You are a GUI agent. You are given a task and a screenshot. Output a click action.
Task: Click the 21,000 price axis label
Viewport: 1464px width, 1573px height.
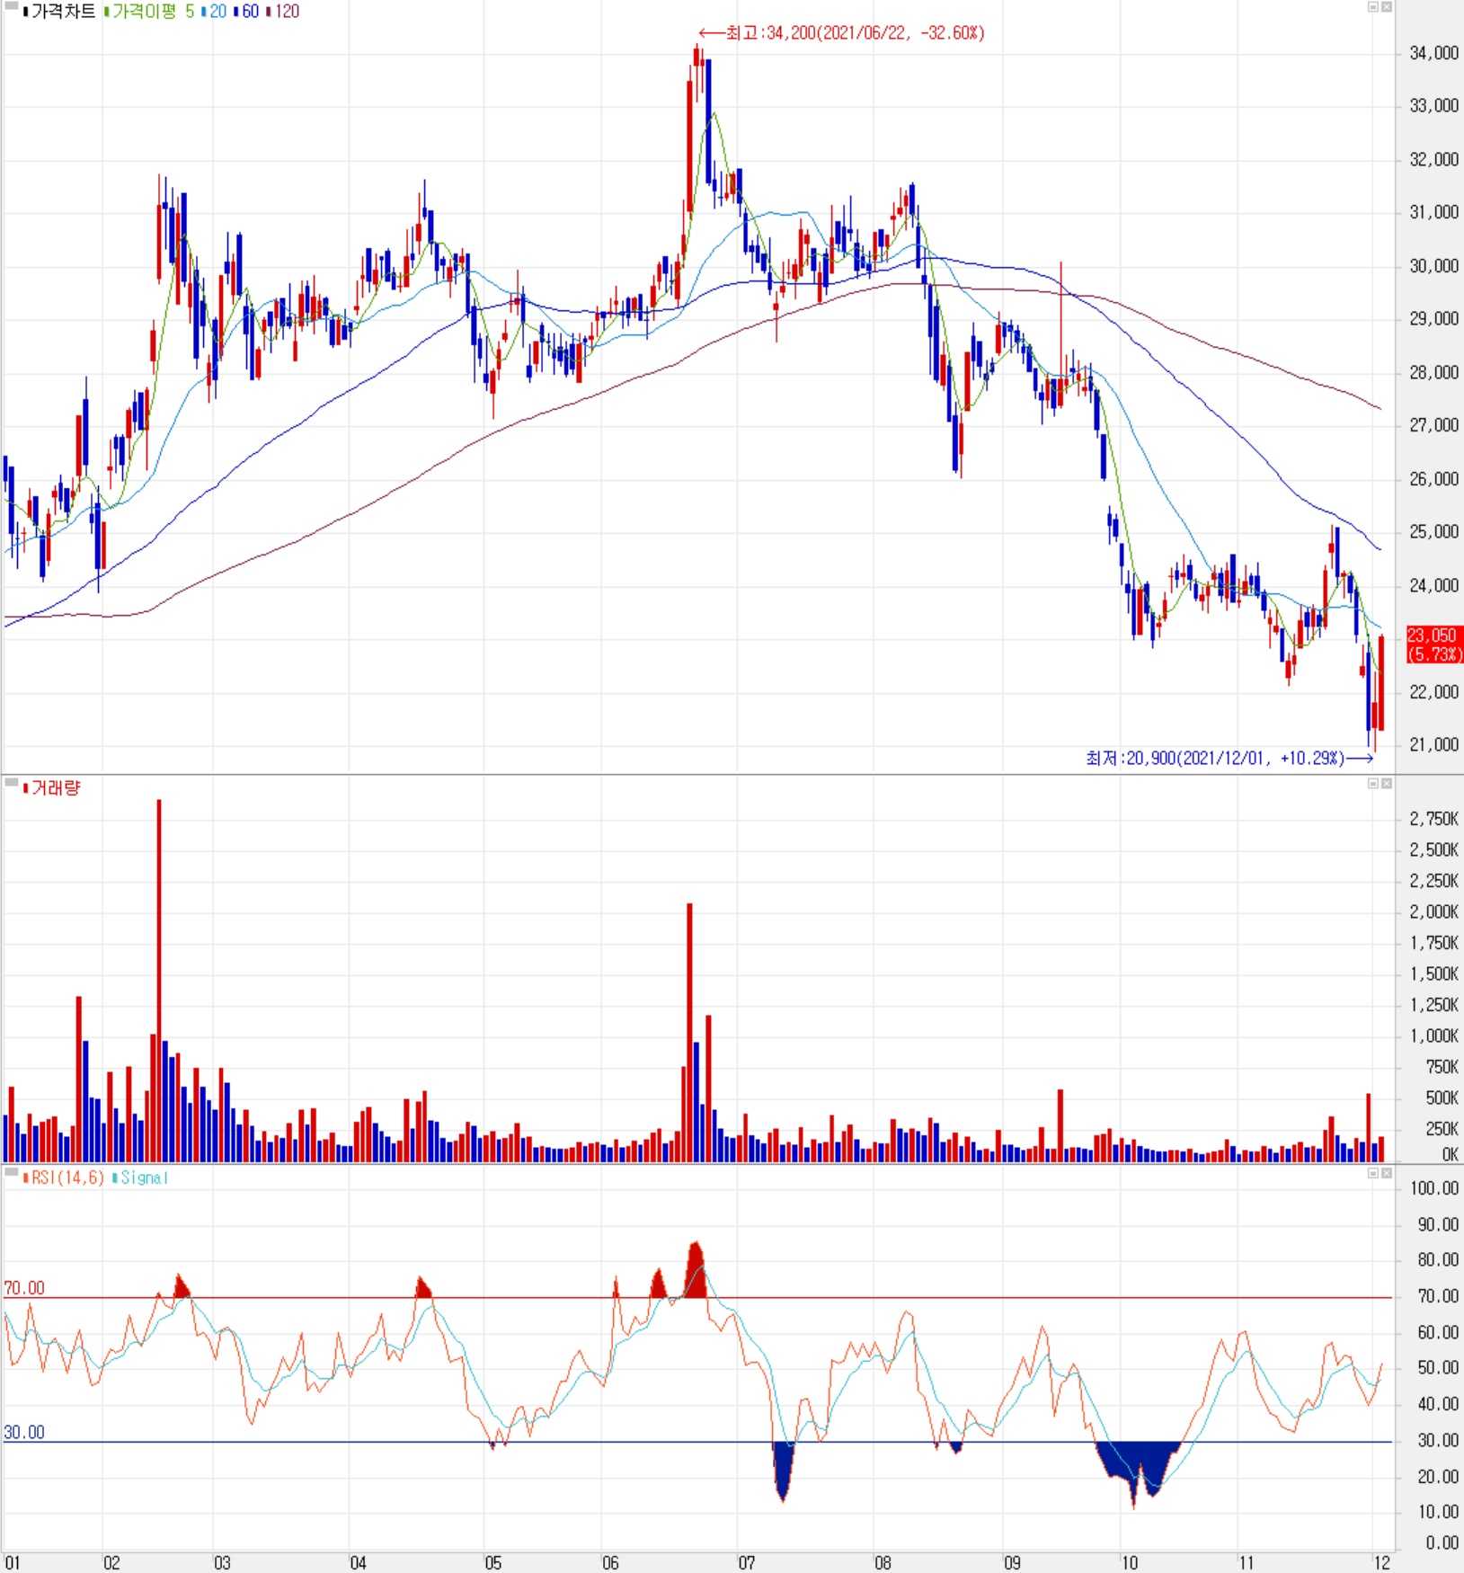[x=1433, y=744]
